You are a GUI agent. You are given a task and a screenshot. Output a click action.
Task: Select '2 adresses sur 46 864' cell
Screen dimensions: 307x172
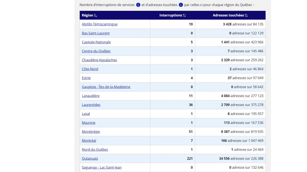coord(230,69)
